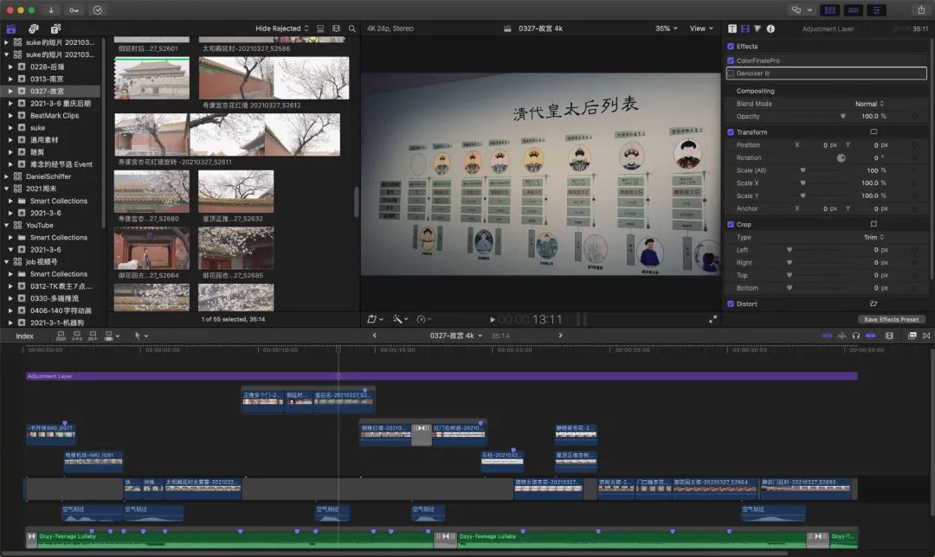Select the 0327-故宫 event
935x557 pixels.
pyautogui.click(x=47, y=91)
